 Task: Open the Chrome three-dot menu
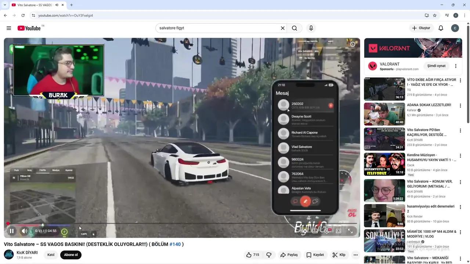tap(464, 15)
